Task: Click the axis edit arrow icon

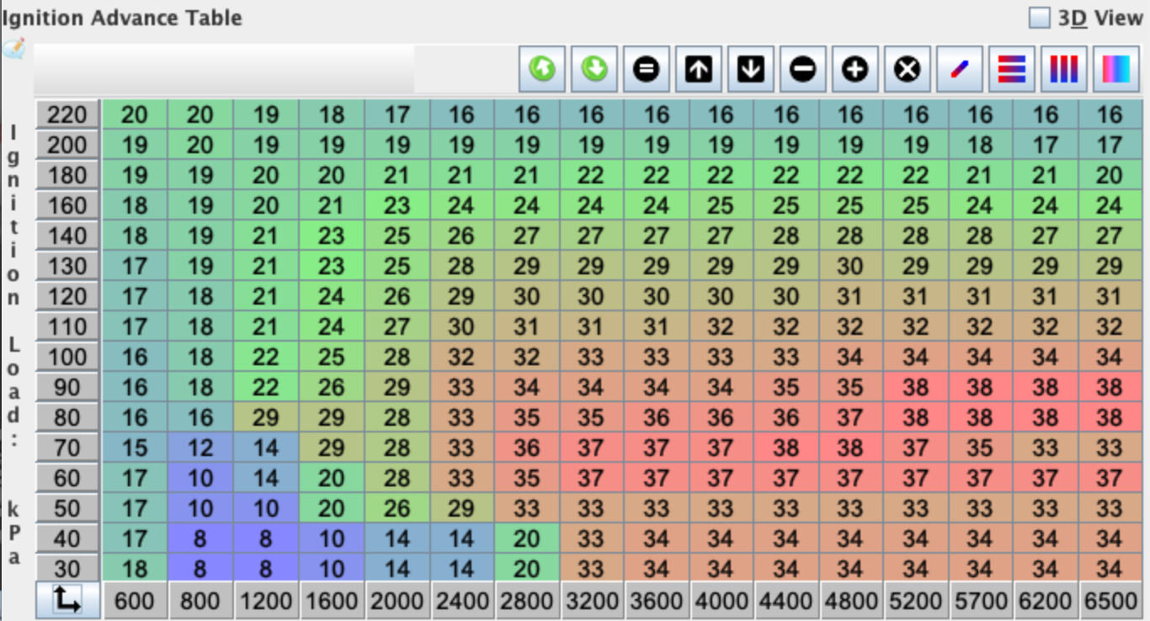Action: point(66,602)
